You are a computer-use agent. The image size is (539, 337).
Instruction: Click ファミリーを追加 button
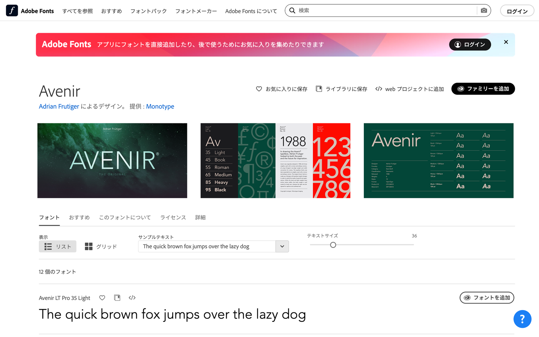(483, 89)
